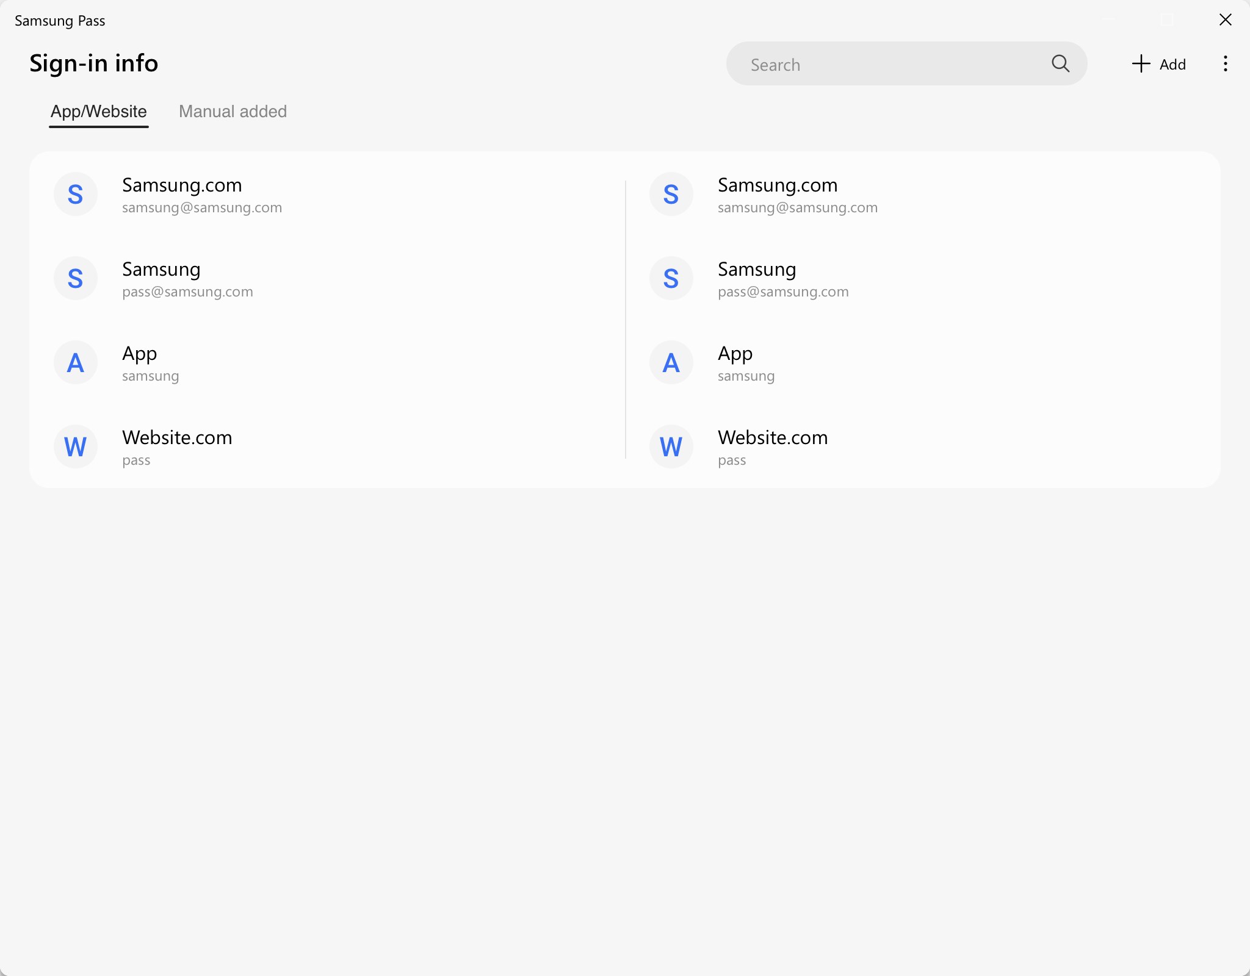Select the App/Website tab
1250x976 pixels.
pyautogui.click(x=99, y=112)
